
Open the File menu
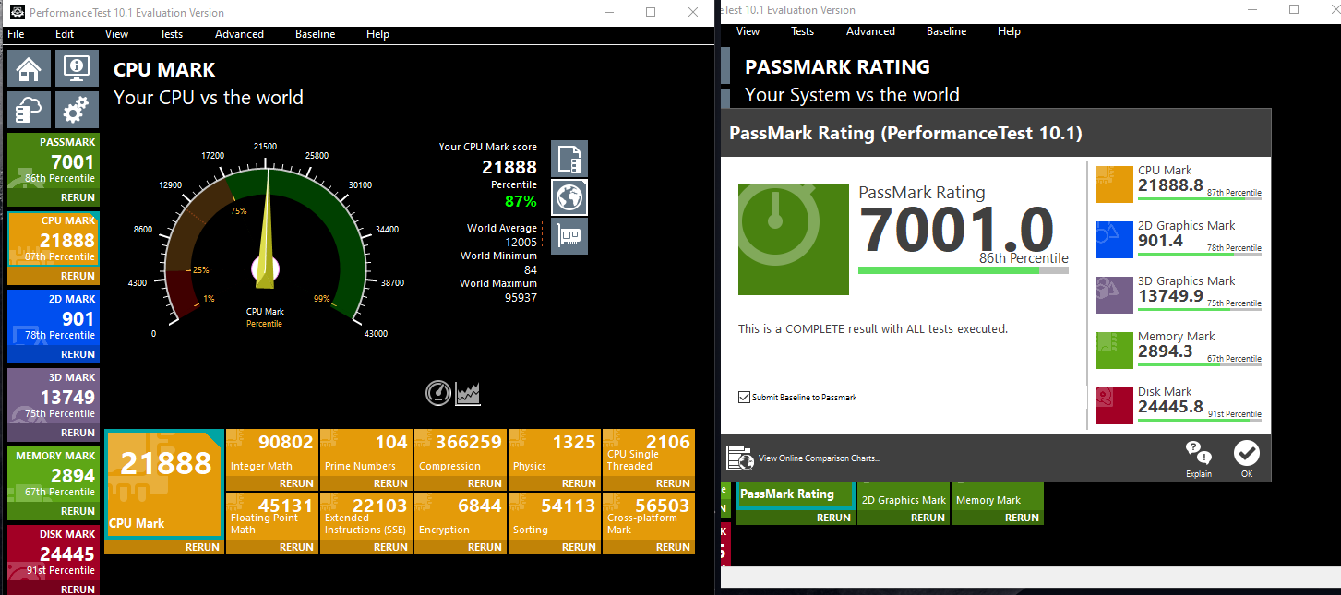coord(16,34)
